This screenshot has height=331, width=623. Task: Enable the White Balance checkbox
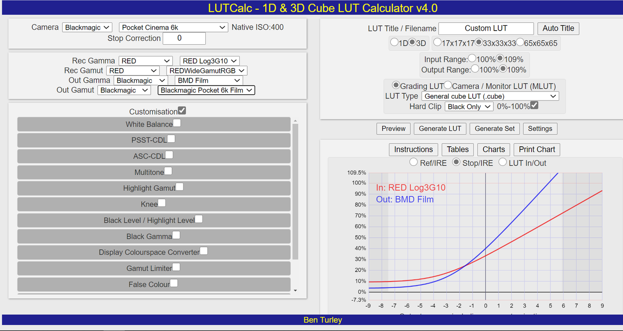pyautogui.click(x=177, y=123)
